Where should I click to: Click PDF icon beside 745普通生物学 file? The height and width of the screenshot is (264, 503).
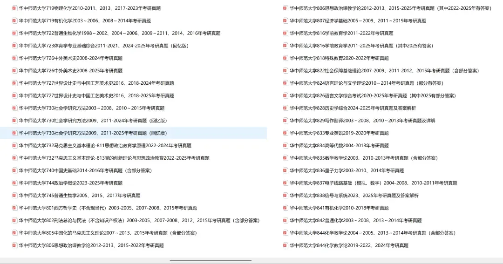14,196
